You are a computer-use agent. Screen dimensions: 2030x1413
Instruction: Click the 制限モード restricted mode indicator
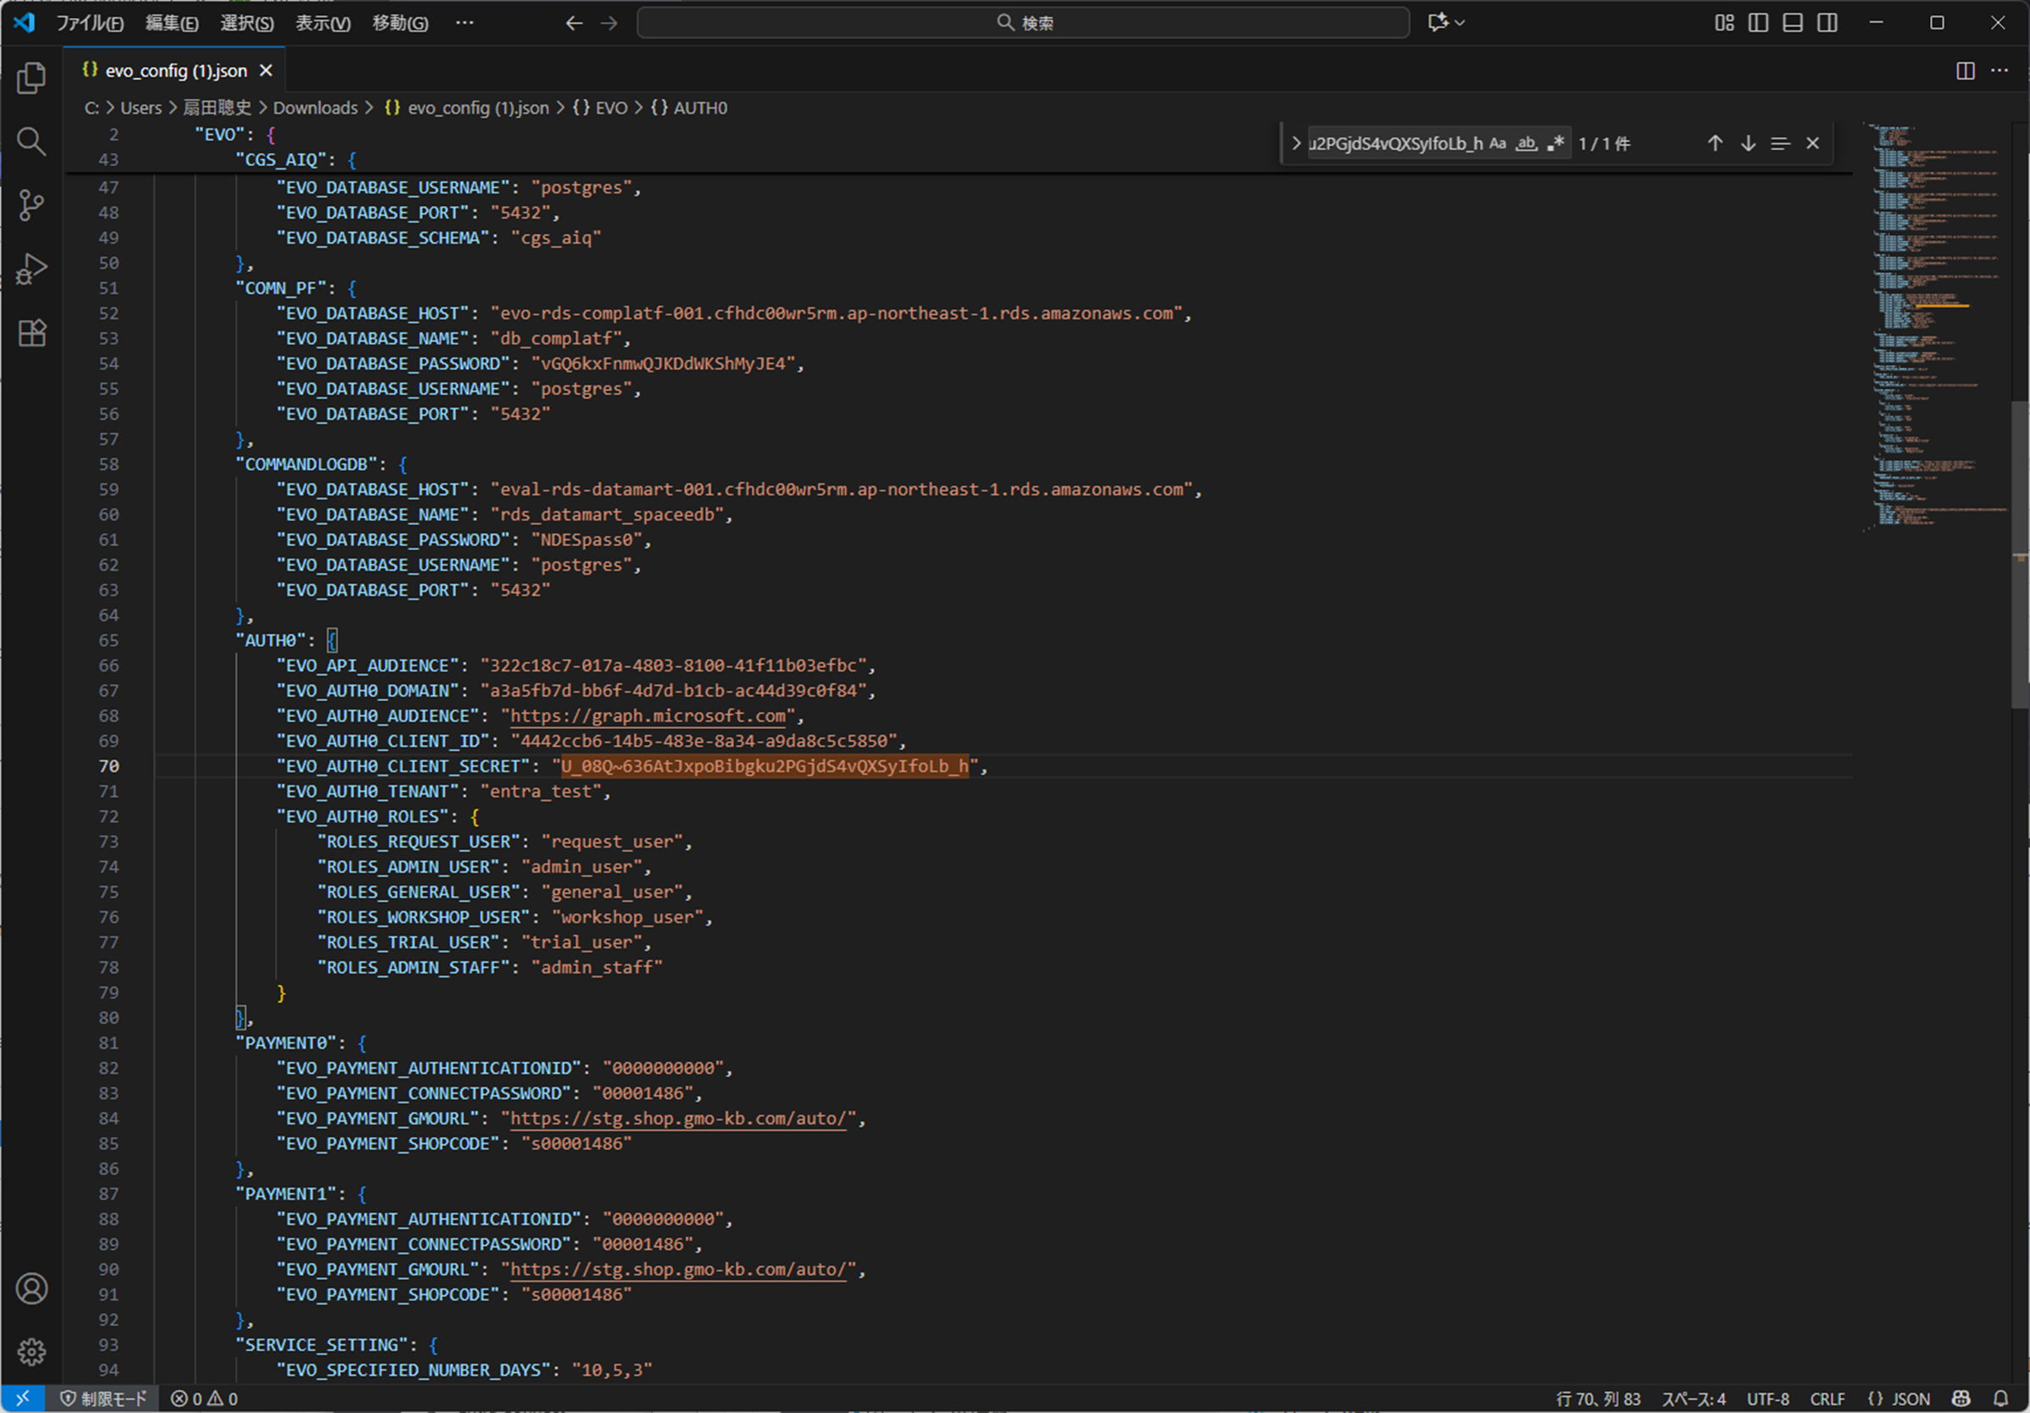click(x=103, y=1398)
